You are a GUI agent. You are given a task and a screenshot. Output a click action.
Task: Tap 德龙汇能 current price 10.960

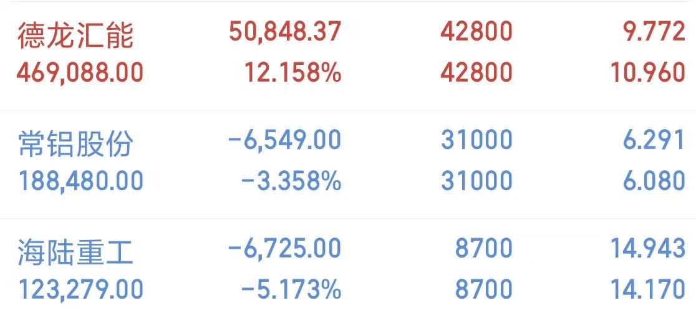click(x=648, y=73)
